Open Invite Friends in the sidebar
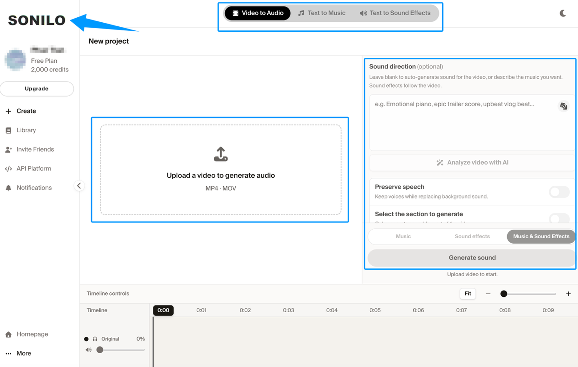The width and height of the screenshot is (578, 367). 30,149
